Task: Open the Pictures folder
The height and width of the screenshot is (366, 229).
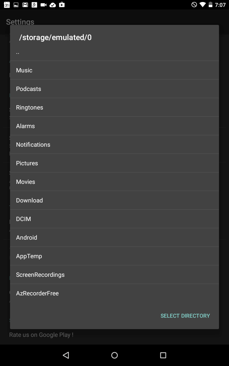Action: (114, 163)
